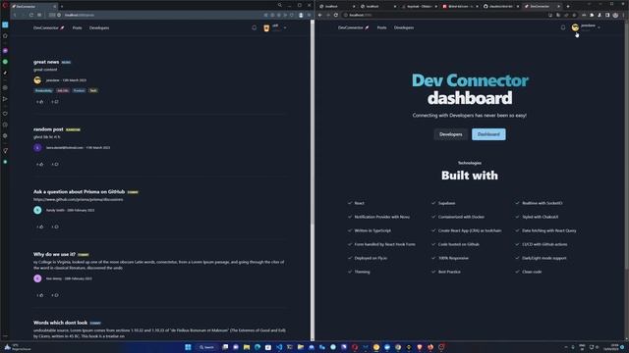The image size is (629, 353).
Task: Click user avatar in right window navbar
Action: 575,27
